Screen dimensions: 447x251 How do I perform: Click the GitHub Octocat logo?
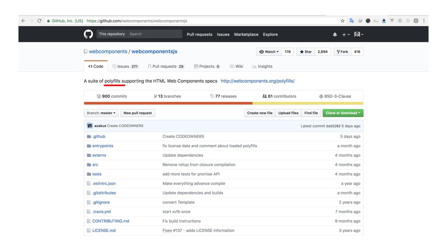88,34
